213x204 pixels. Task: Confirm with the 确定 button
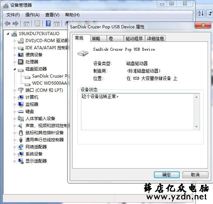[x=167, y=175]
